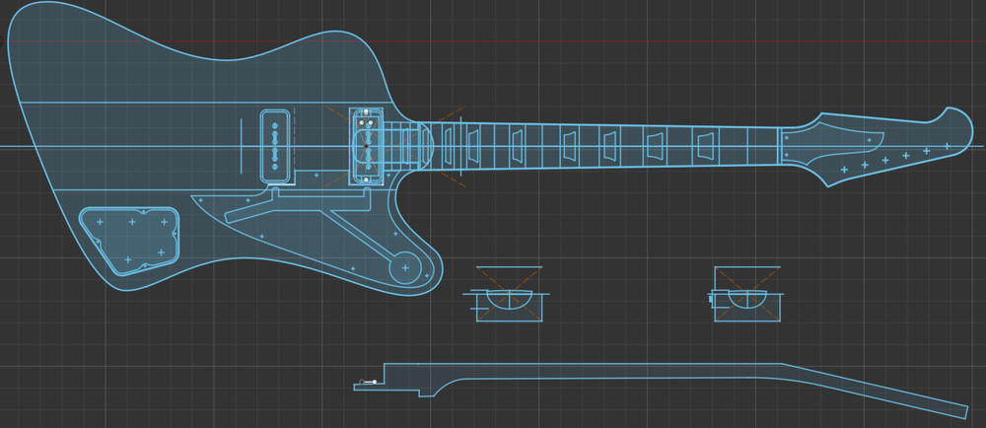Select the neck pickup outline with six pole pieces
The height and width of the screenshot is (428, 986).
[277, 146]
